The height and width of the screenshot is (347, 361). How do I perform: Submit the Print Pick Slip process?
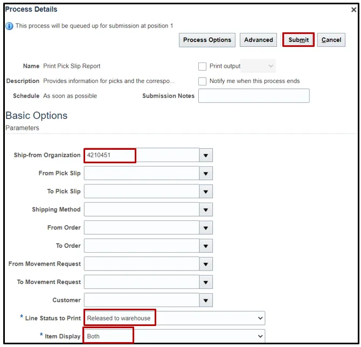coord(298,40)
